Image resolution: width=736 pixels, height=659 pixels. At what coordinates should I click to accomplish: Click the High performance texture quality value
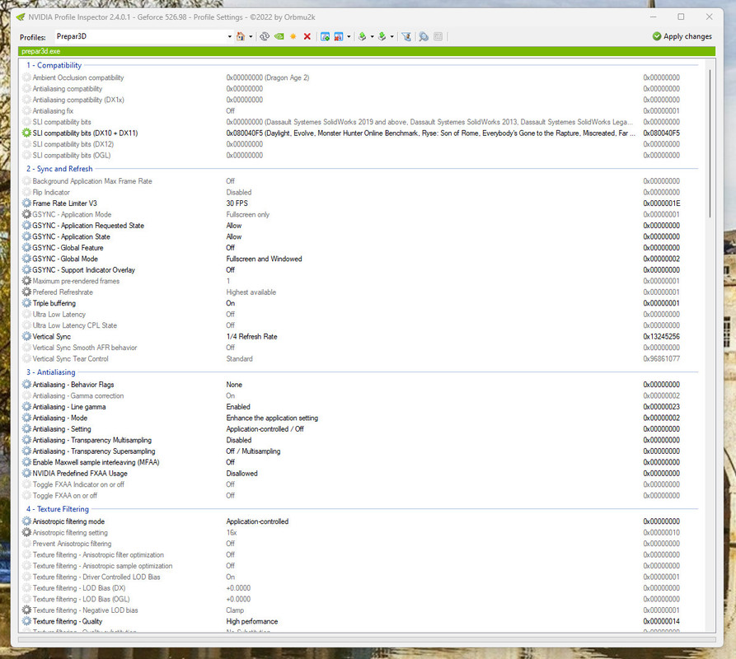pos(251,621)
